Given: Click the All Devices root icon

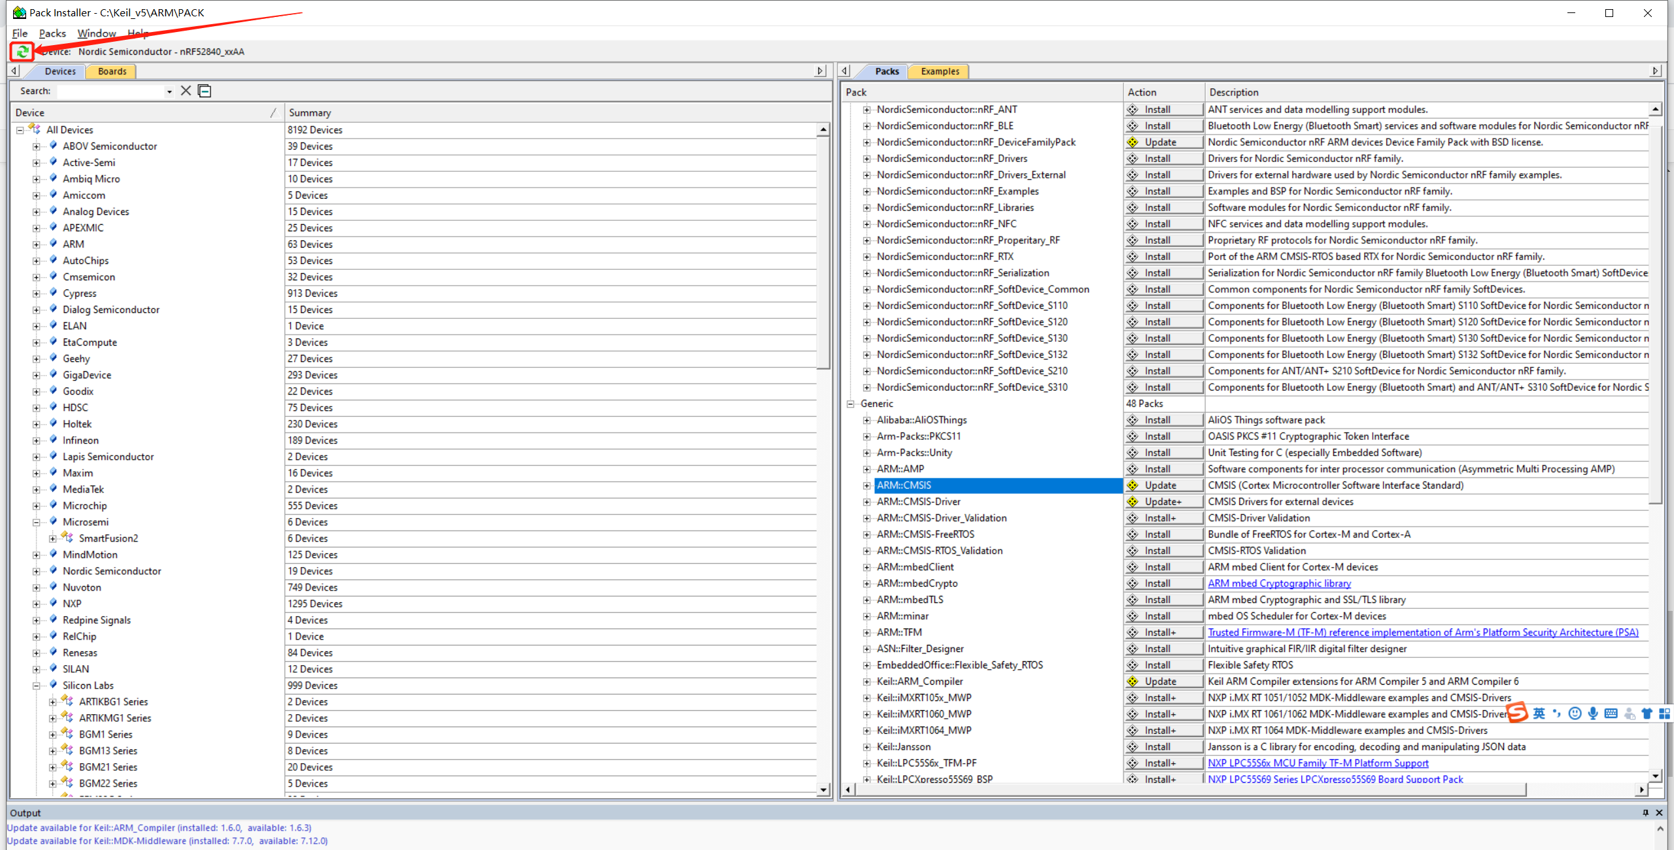Looking at the screenshot, I should coord(35,129).
